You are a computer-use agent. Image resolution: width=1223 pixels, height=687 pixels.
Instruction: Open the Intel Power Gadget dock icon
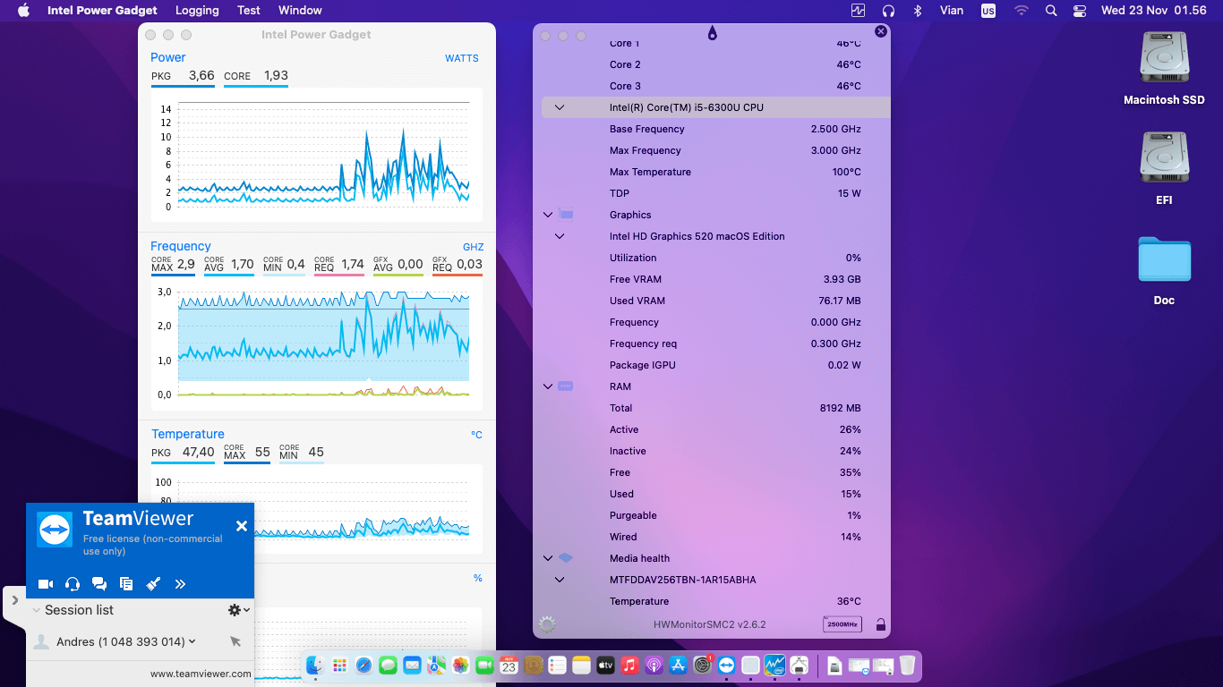point(775,666)
